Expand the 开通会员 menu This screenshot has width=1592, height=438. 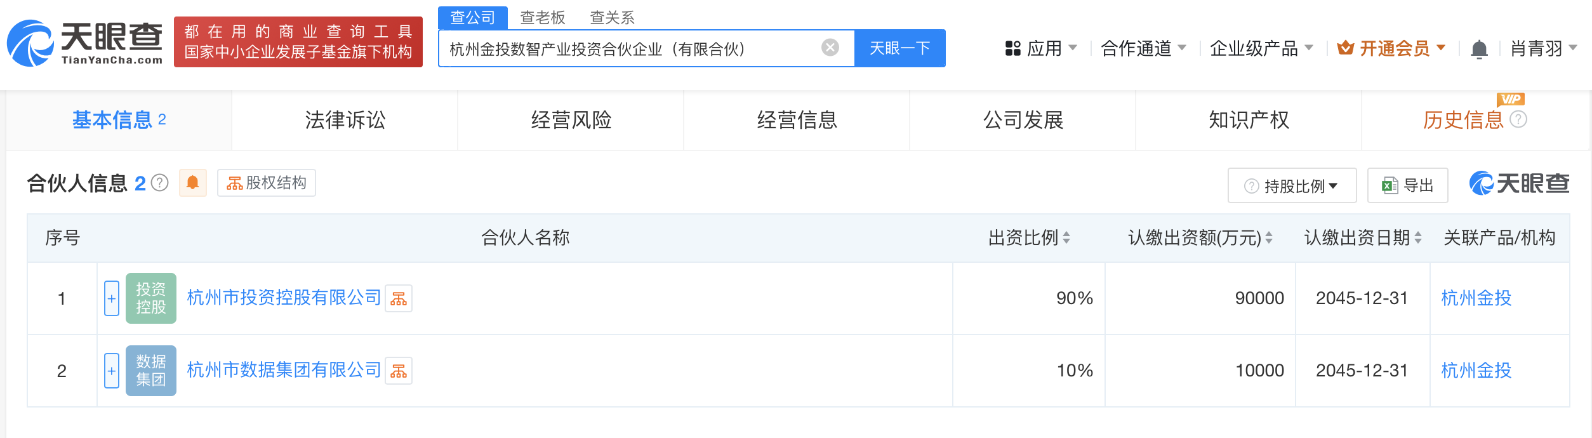click(1391, 48)
